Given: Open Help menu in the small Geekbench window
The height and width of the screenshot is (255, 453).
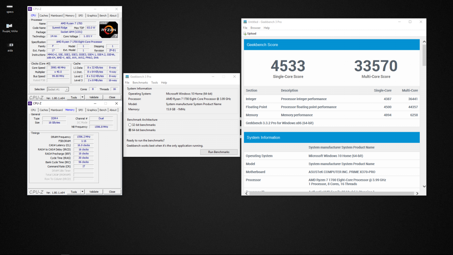Looking at the screenshot, I should [164, 82].
